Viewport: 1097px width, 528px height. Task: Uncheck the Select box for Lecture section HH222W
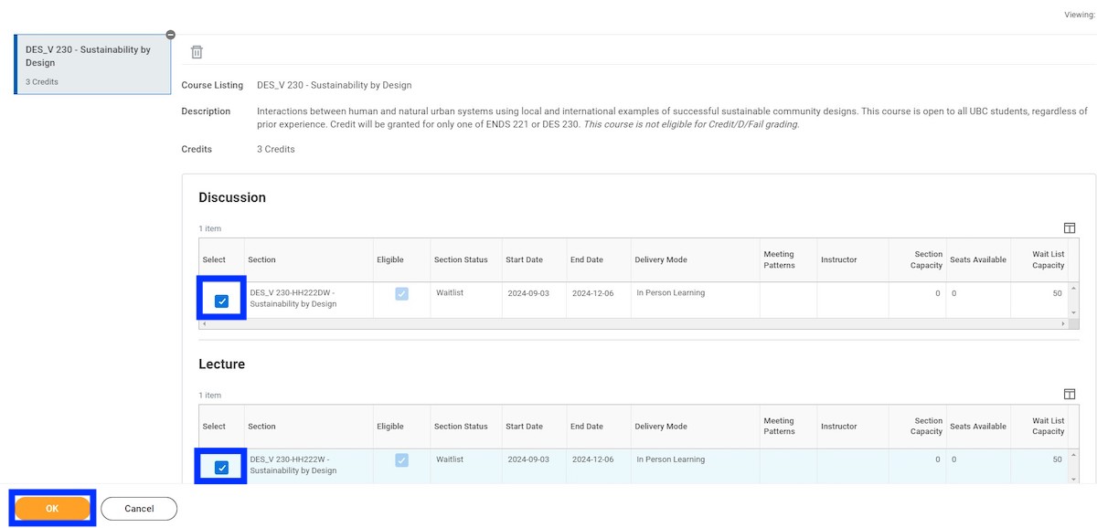click(x=220, y=465)
